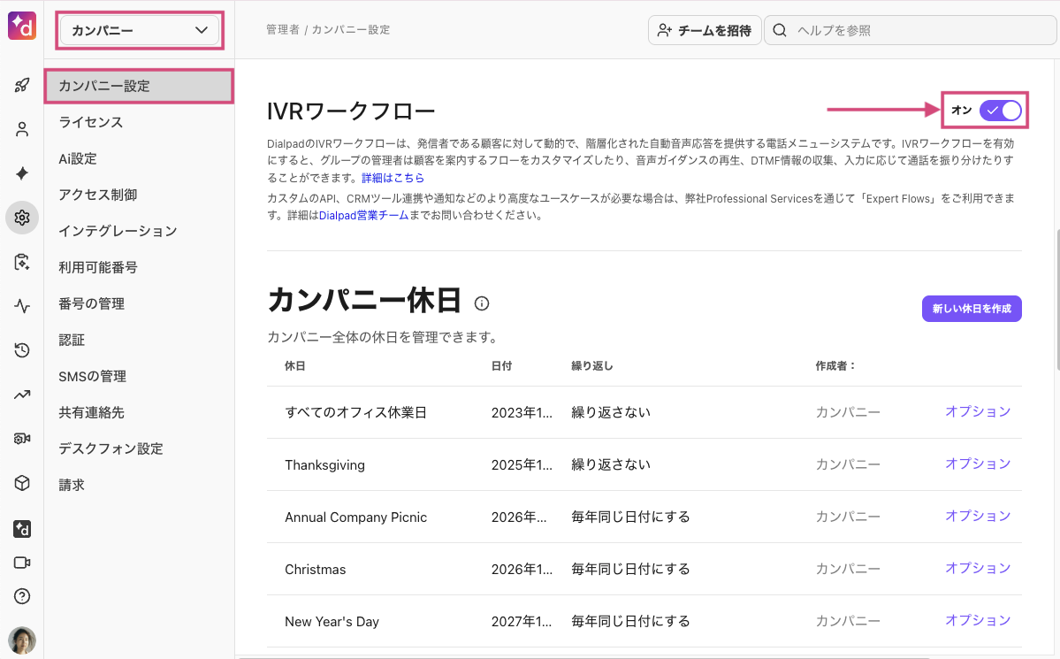
Task: Open オプション menu for Thanksgiving holiday
Action: coord(977,464)
